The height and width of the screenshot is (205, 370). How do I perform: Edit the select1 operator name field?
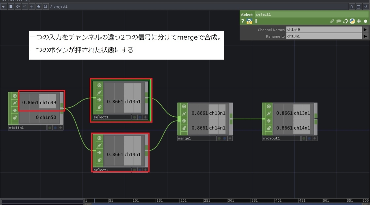[311, 14]
